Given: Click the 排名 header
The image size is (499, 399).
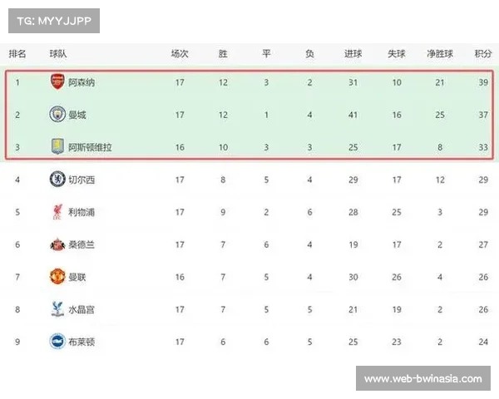Looking at the screenshot, I should click(17, 53).
